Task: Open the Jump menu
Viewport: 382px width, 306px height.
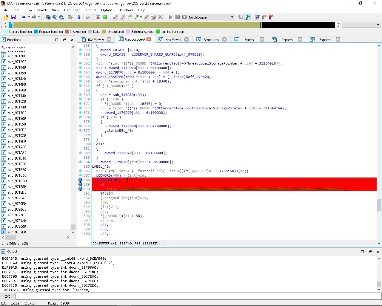Action: point(27,10)
